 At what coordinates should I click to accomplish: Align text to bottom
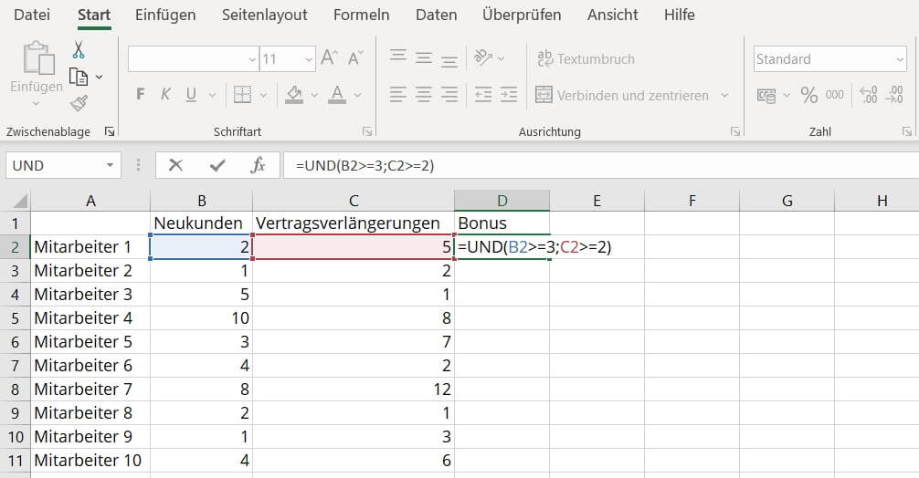pos(449,59)
